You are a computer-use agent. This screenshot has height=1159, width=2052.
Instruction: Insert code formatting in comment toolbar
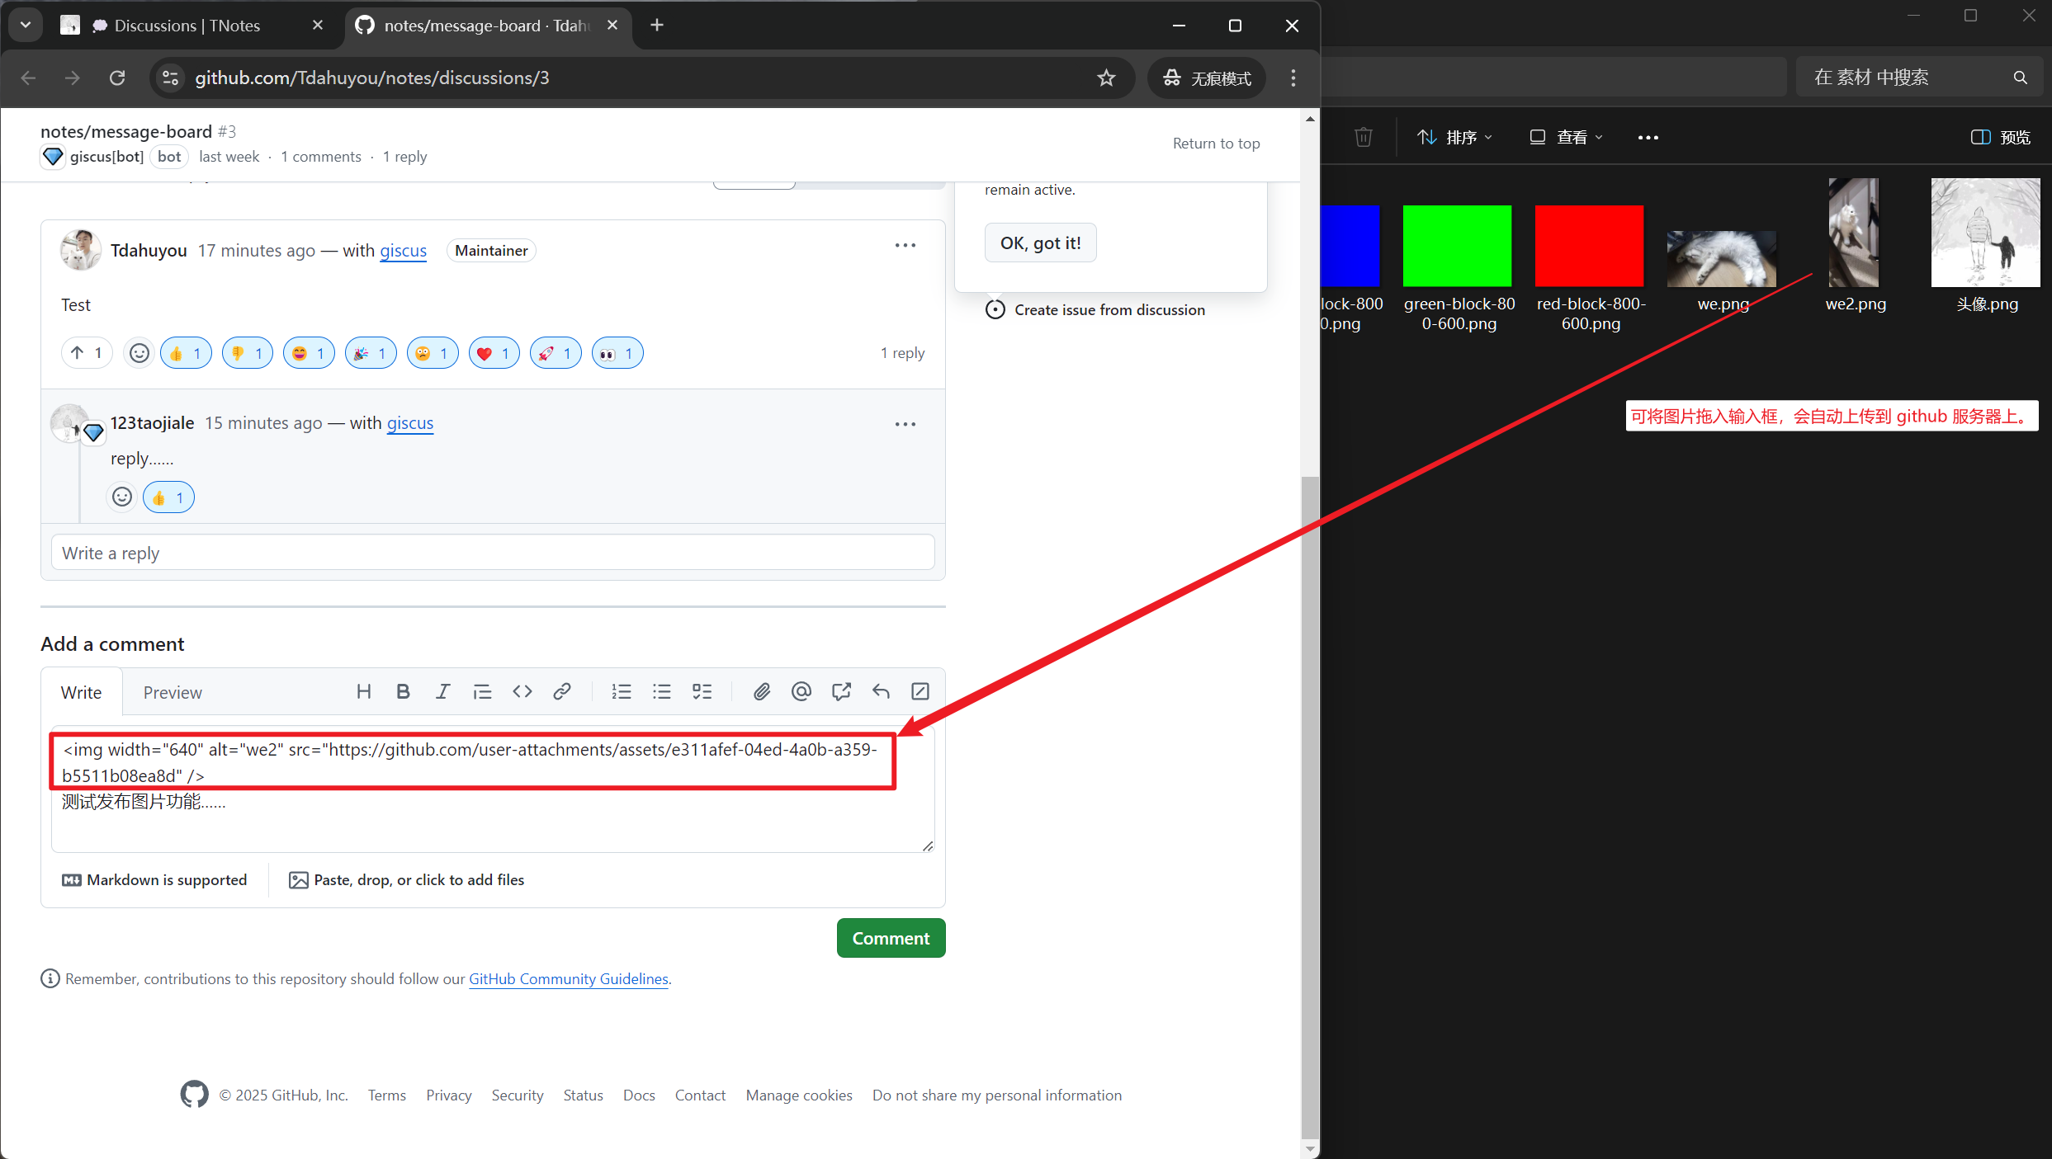[x=522, y=691]
